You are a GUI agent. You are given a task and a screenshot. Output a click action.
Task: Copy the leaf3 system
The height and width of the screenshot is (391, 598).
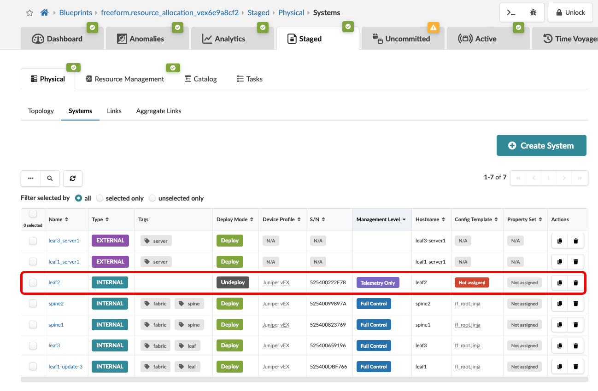(560, 345)
